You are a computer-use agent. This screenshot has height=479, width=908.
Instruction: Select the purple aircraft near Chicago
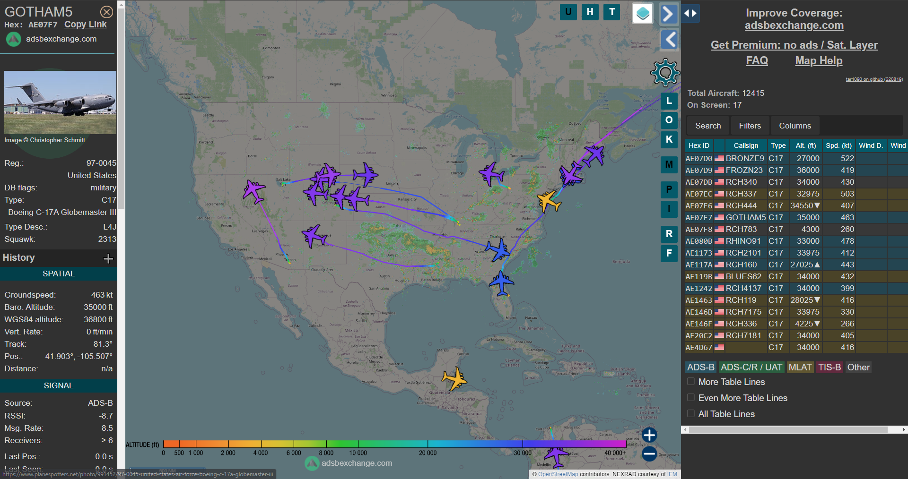491,174
